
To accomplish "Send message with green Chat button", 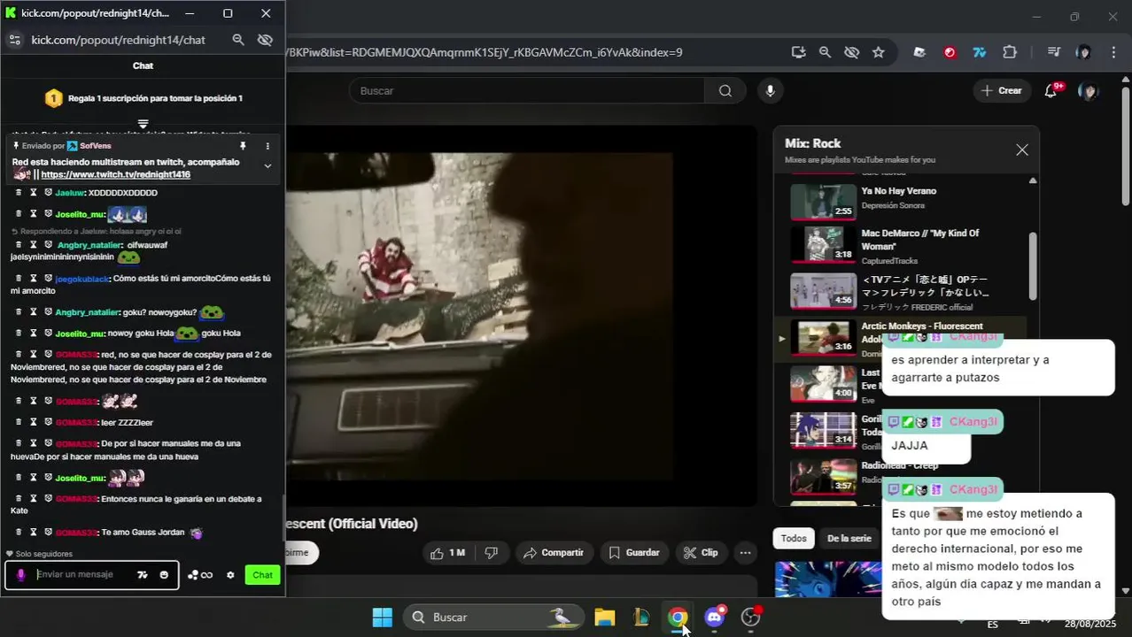I will pos(263,575).
